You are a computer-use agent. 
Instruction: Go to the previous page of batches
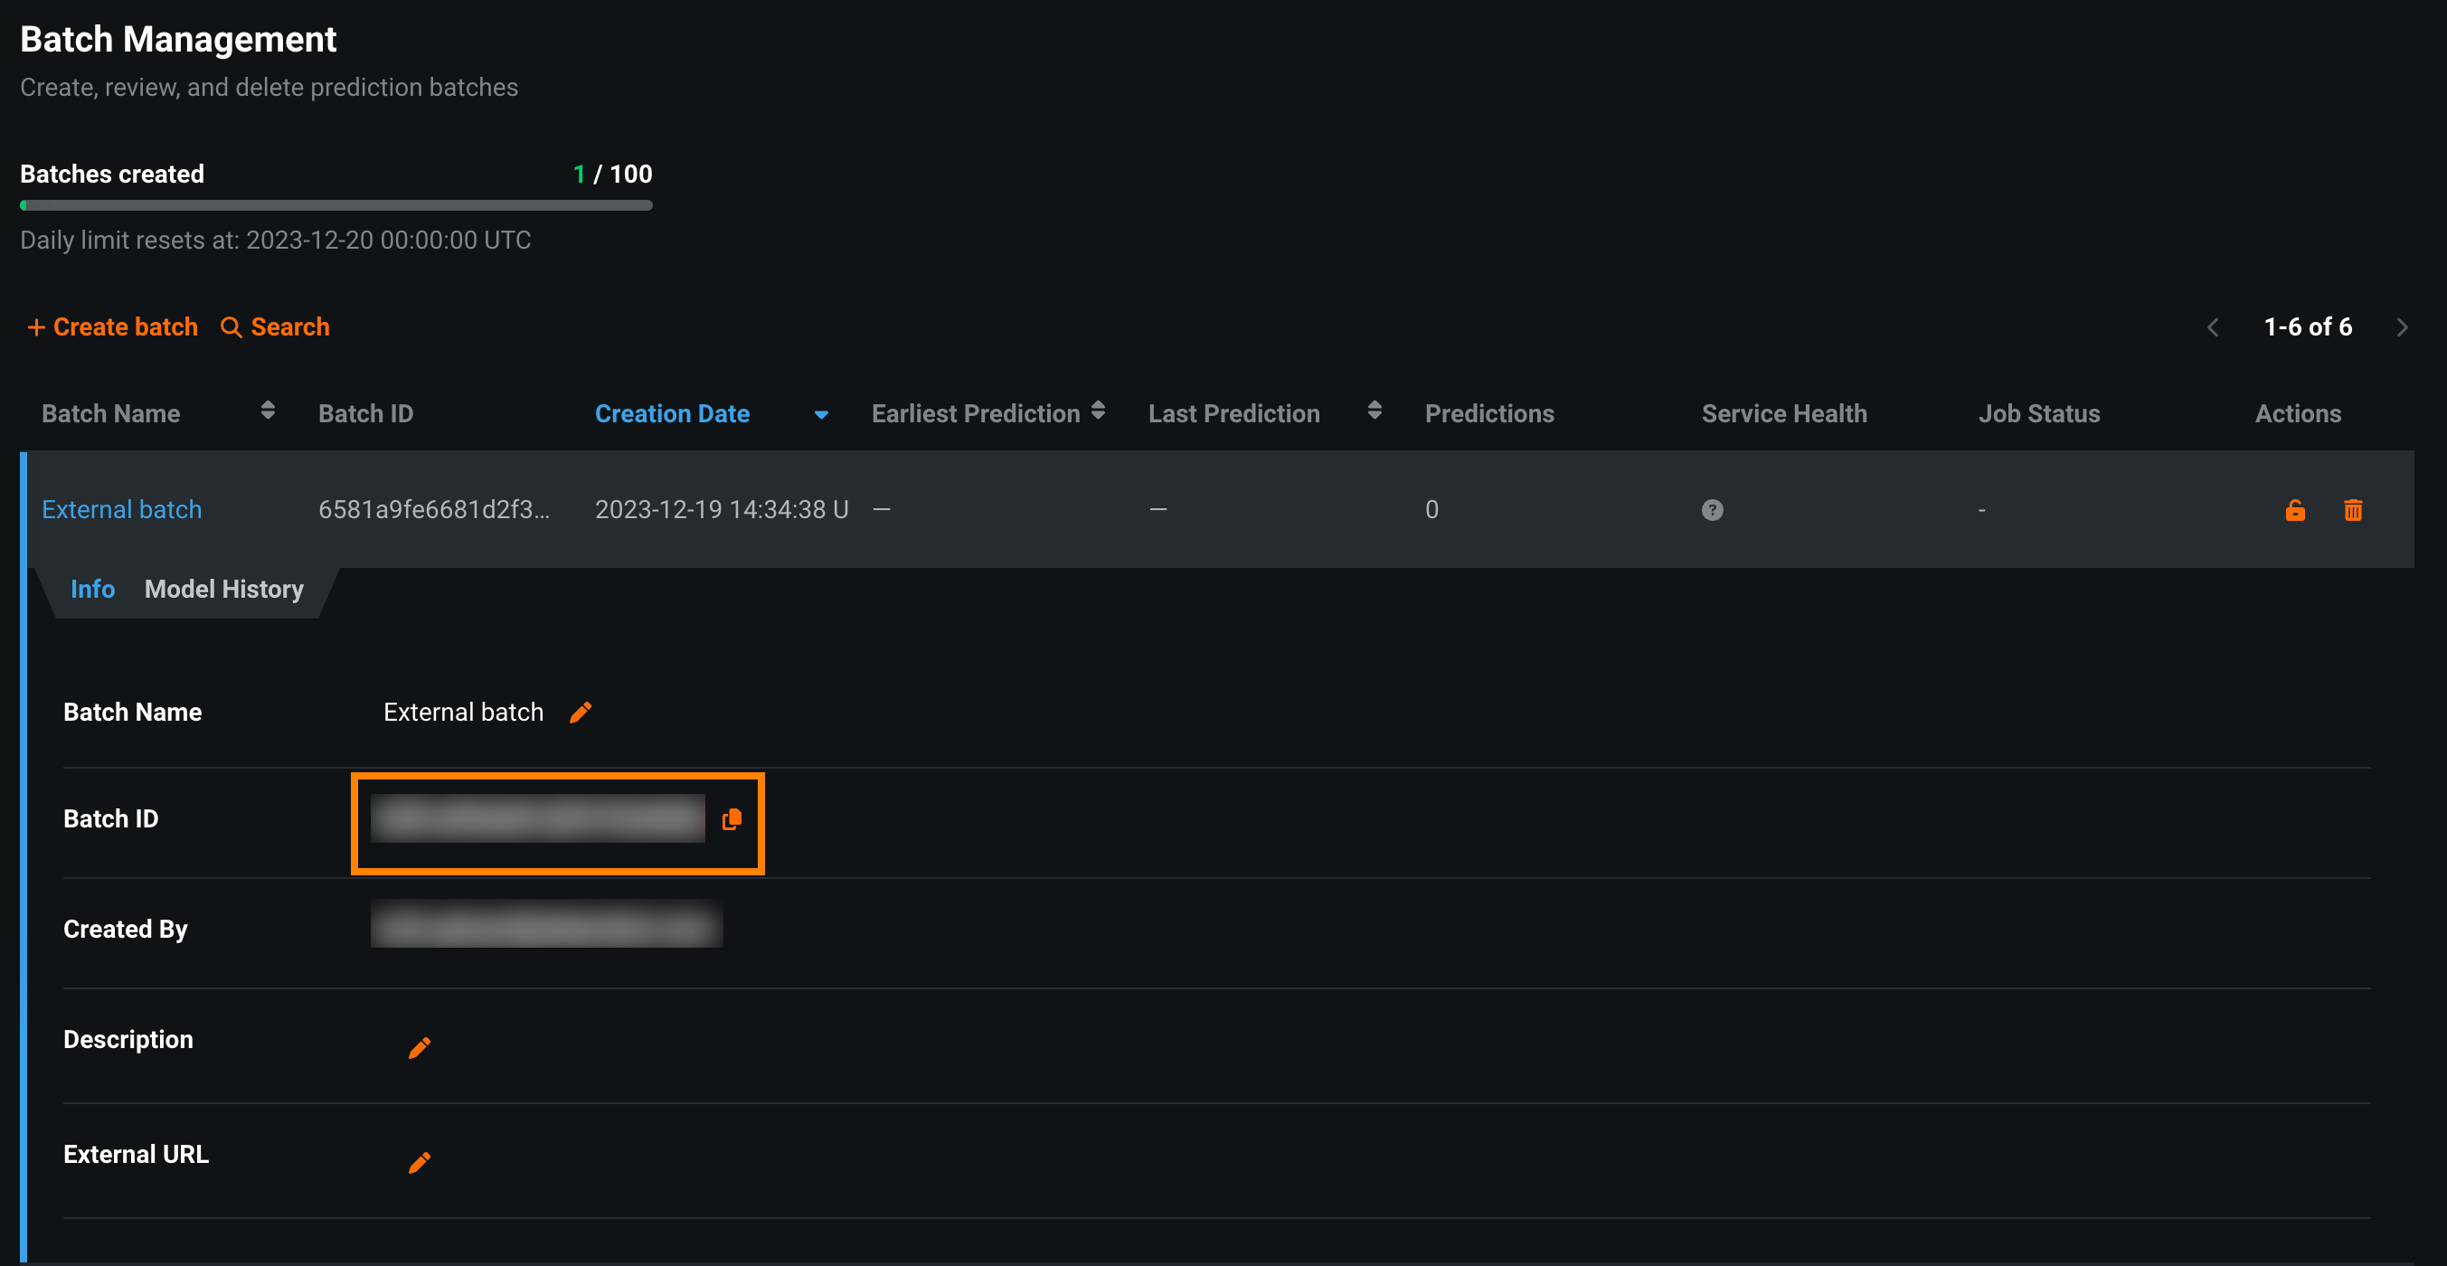[2214, 327]
